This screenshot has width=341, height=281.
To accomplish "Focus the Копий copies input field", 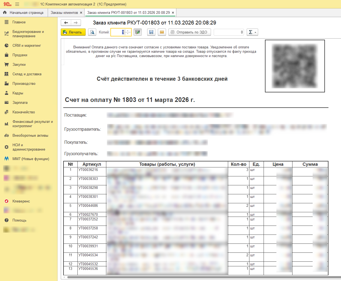I will click(x=118, y=32).
